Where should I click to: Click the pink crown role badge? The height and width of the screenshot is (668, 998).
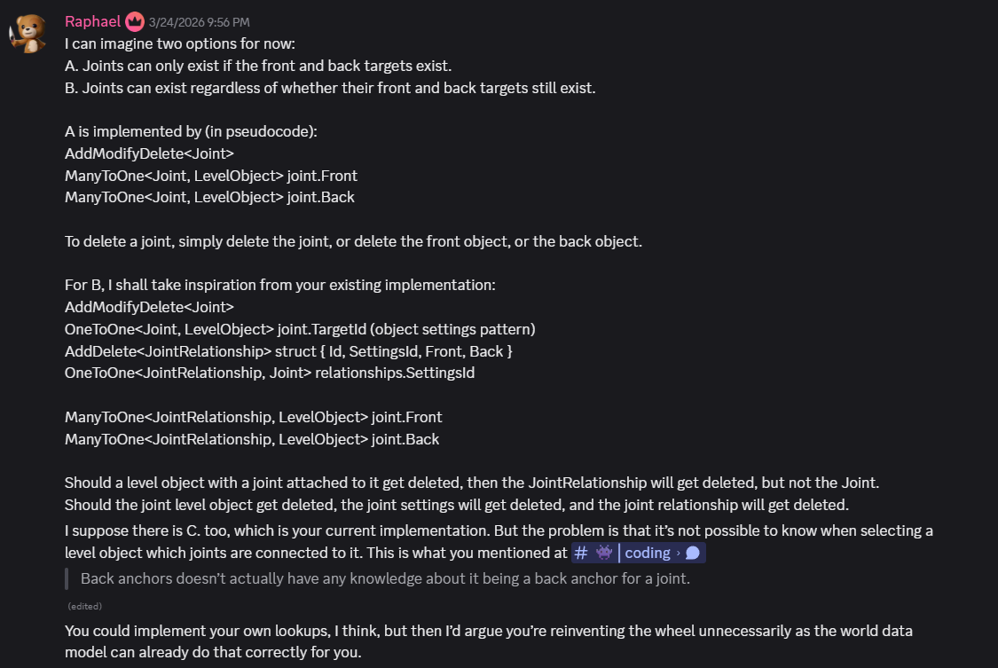[134, 21]
